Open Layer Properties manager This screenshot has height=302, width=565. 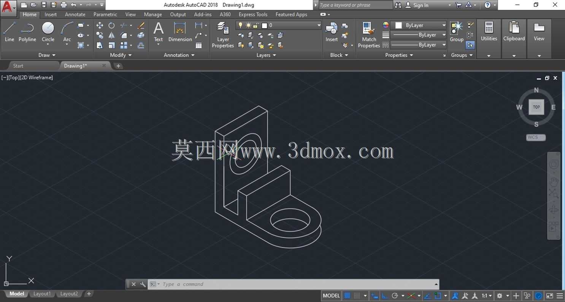tap(223, 35)
